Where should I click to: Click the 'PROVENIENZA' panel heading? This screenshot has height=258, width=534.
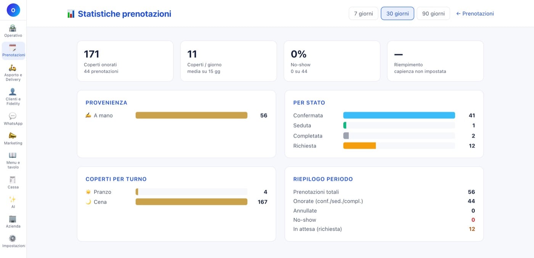click(106, 103)
